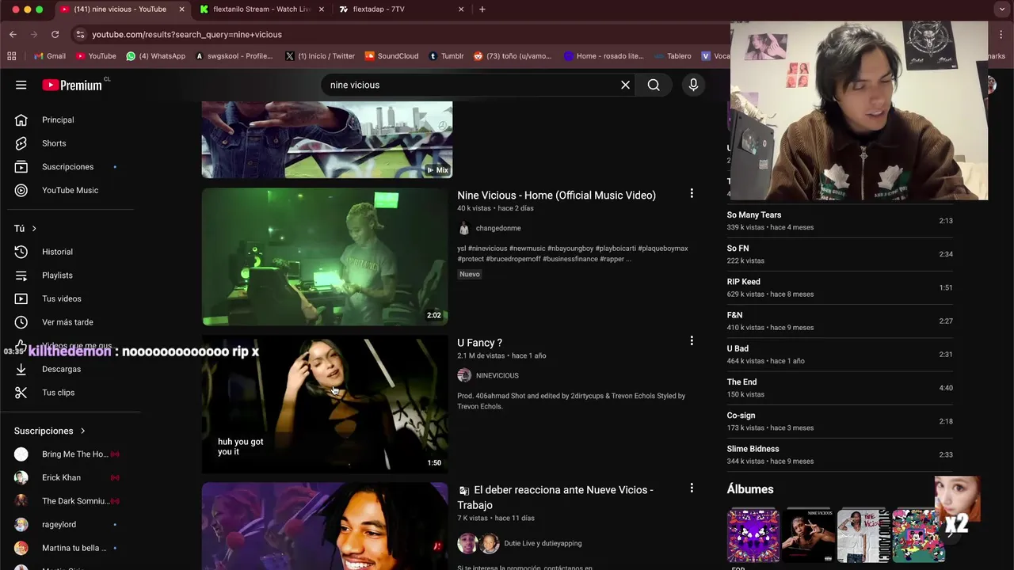Open the YouTube hamburger guide menu
The height and width of the screenshot is (570, 1014).
point(21,85)
